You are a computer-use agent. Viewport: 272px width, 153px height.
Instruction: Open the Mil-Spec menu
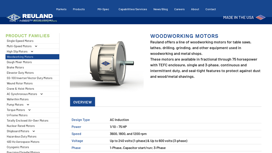103,9
